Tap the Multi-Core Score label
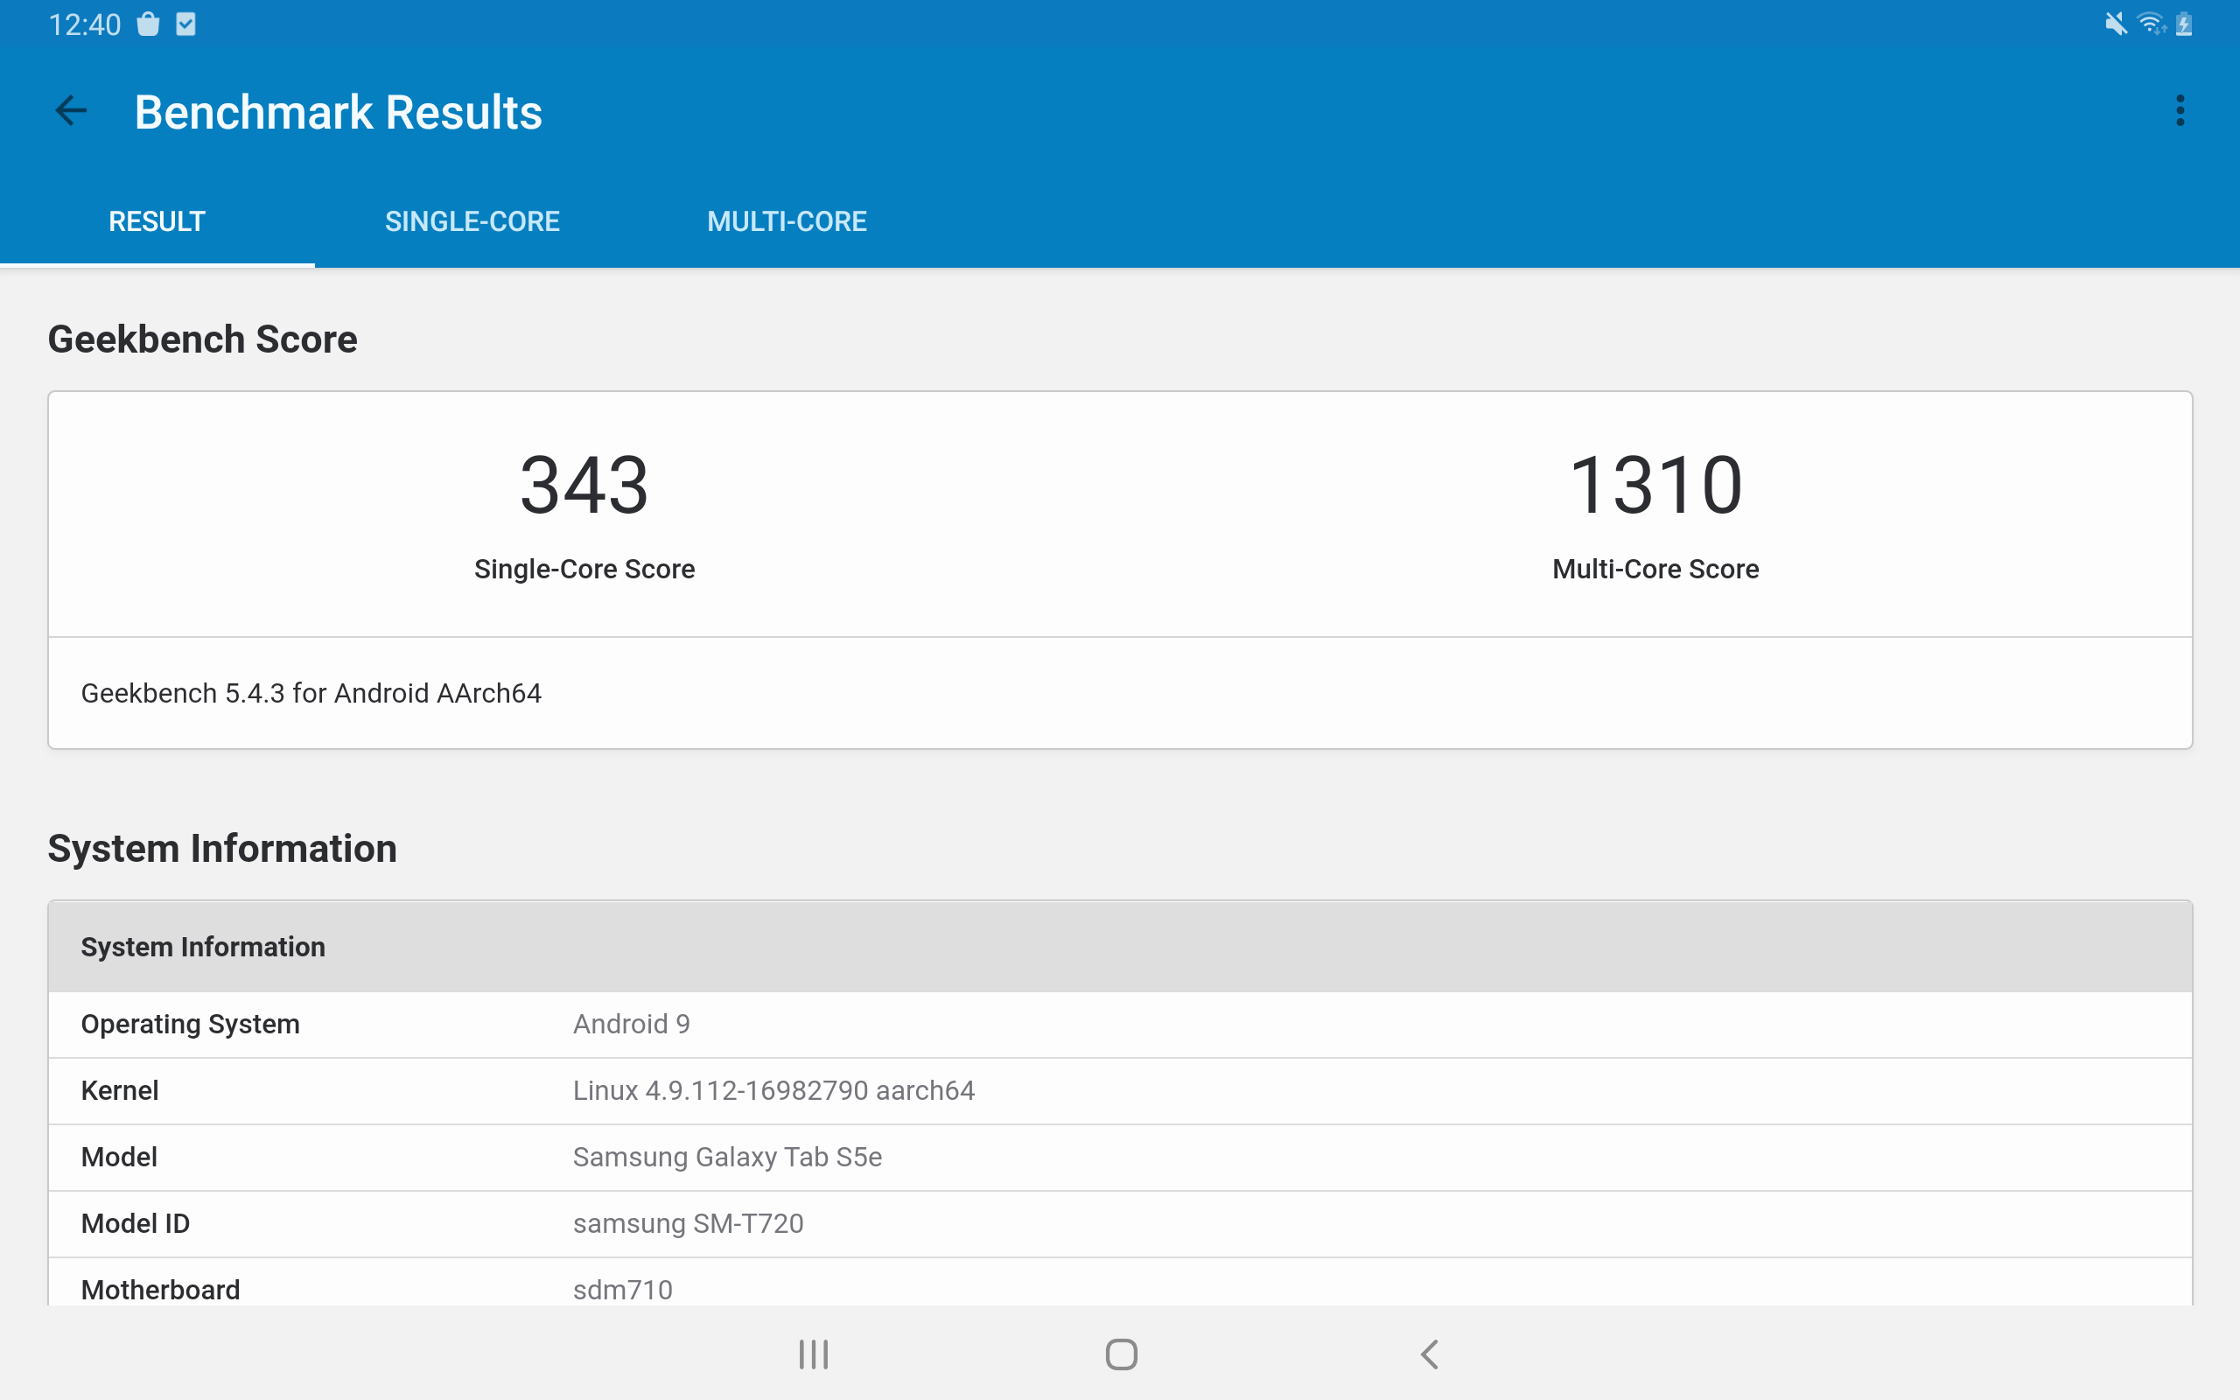The height and width of the screenshot is (1400, 2240). [x=1655, y=569]
